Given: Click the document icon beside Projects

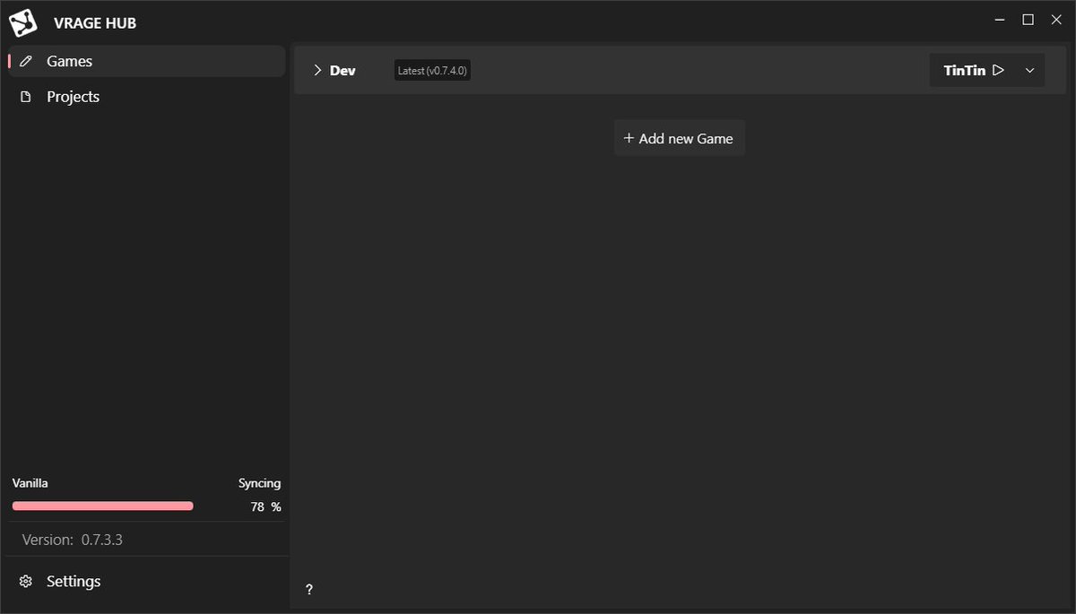Looking at the screenshot, I should tap(26, 97).
